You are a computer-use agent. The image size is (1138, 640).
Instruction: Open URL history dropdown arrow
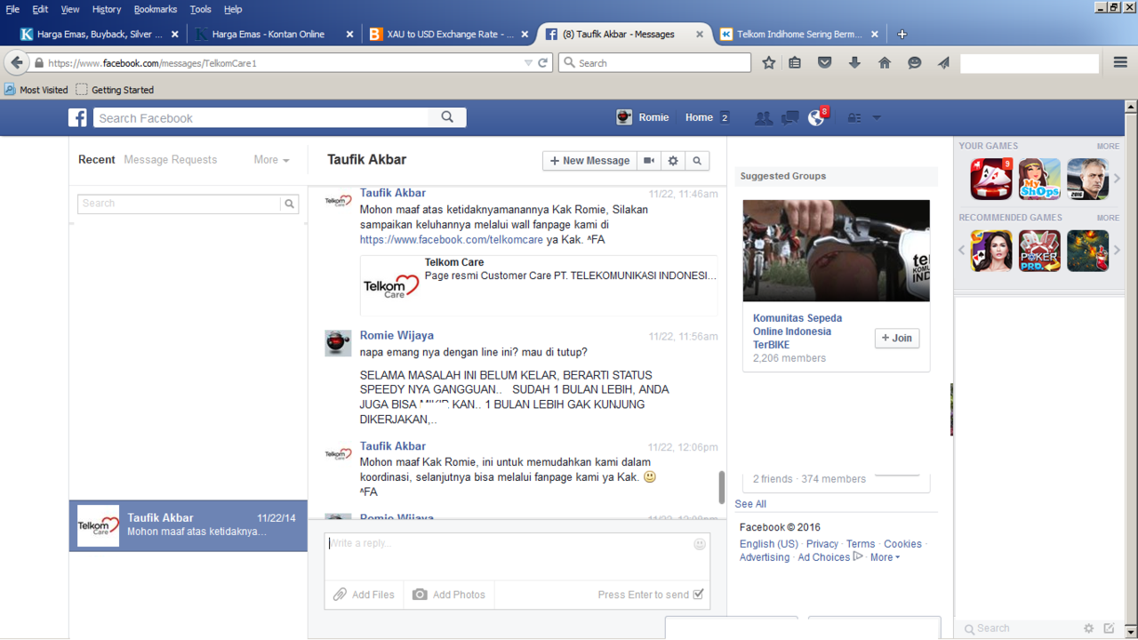pyautogui.click(x=528, y=63)
